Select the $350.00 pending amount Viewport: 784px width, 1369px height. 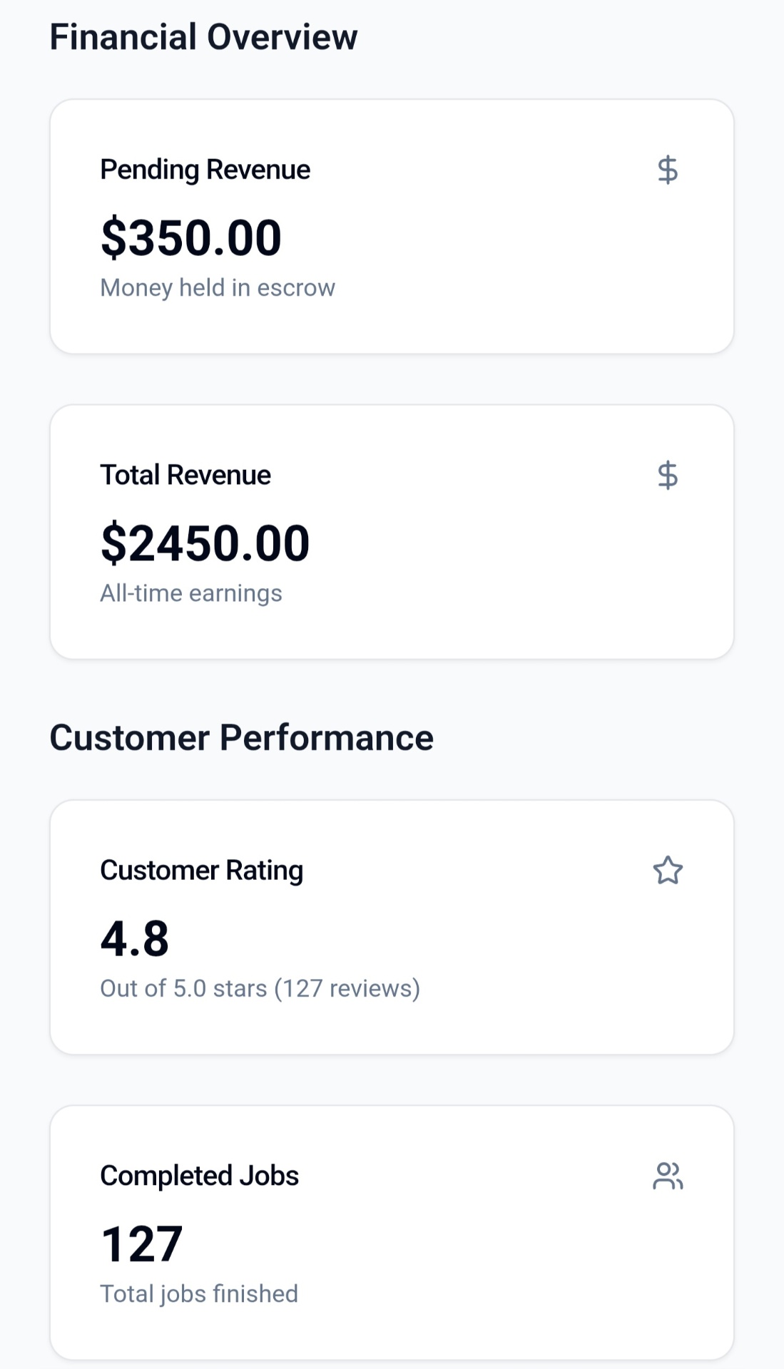click(191, 237)
